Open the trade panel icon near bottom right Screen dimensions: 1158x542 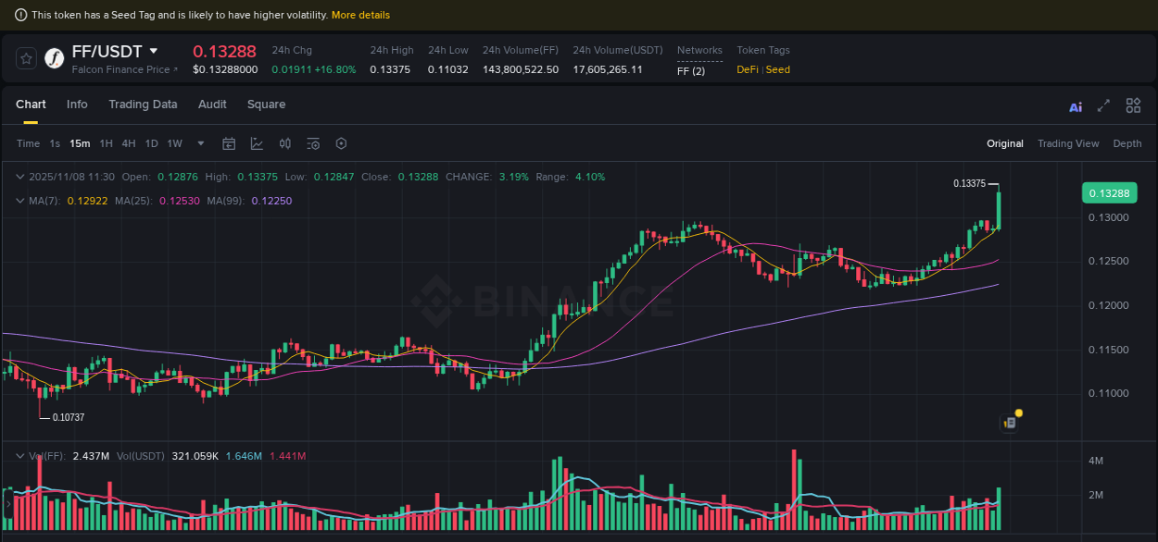coord(1008,422)
